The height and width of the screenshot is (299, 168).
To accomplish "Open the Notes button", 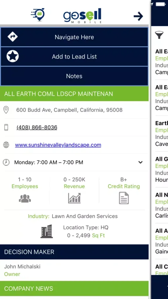I will point(74,76).
